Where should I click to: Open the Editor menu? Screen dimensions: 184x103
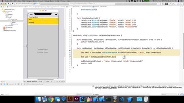click(x=35, y=1)
